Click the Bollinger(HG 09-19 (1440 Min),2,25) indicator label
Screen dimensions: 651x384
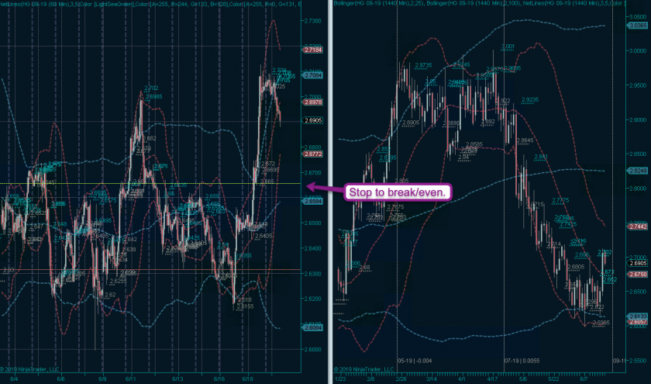coord(379,3)
